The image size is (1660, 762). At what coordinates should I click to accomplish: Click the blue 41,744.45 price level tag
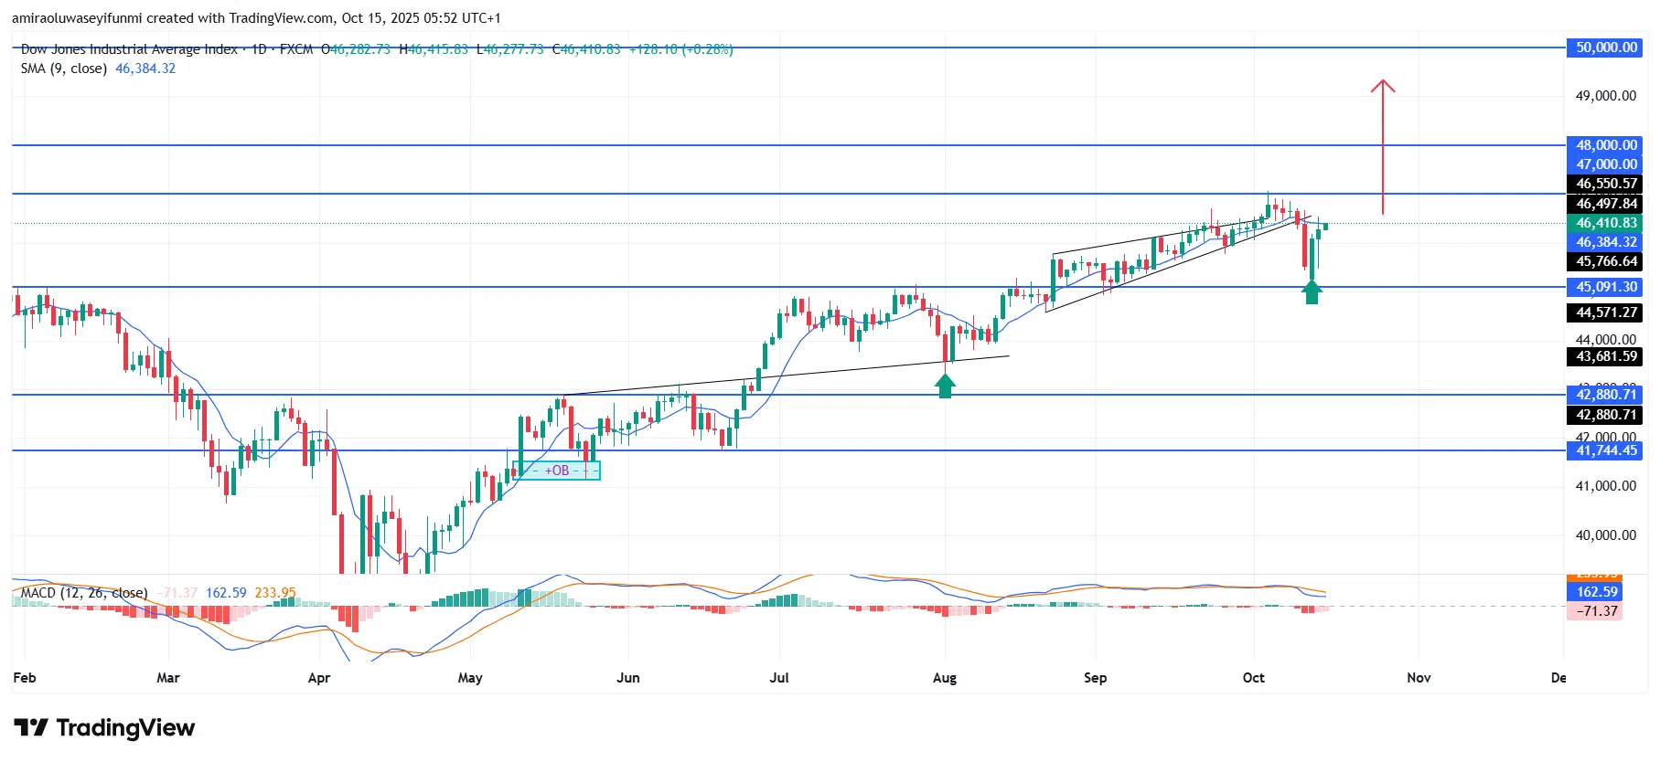pyautogui.click(x=1605, y=450)
